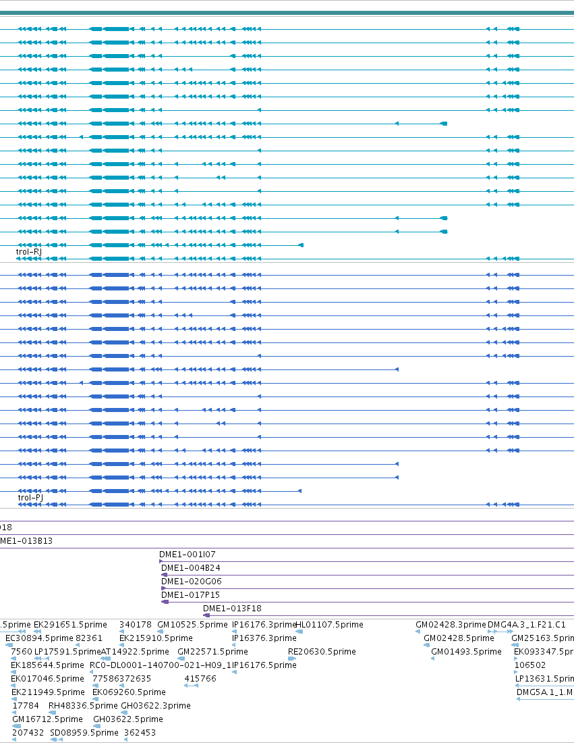The height and width of the screenshot is (743, 574).
Task: Open the HL01107.5prime EST label
Action: pos(329,625)
